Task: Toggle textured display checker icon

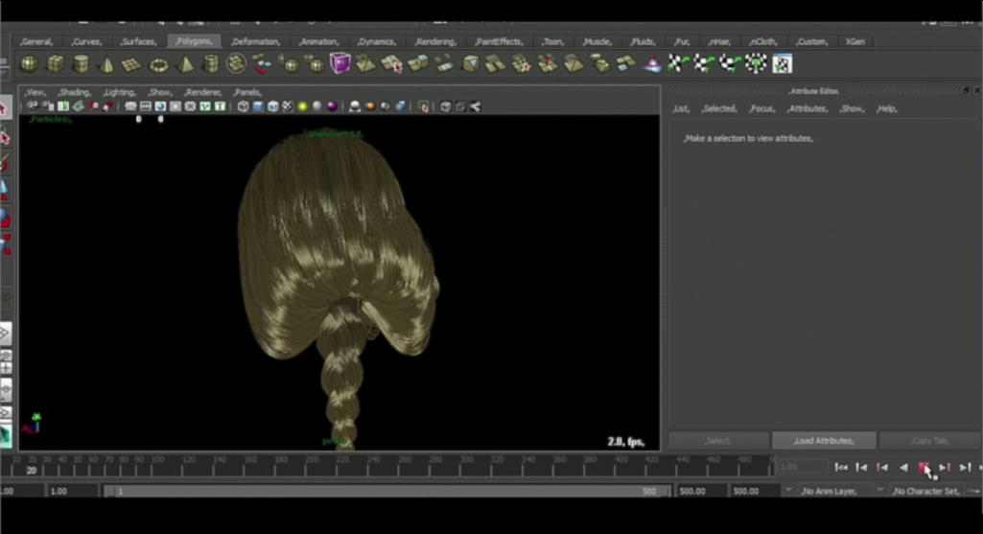Action: pos(287,106)
